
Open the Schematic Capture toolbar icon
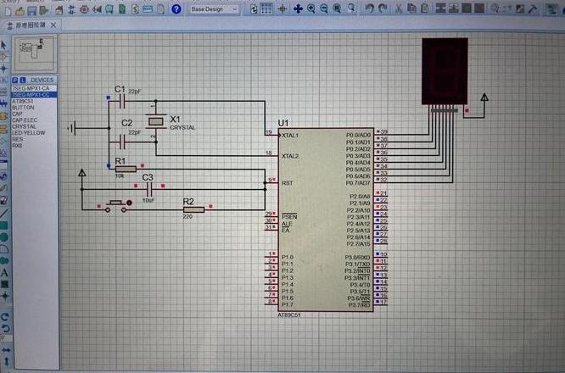[x=71, y=9]
